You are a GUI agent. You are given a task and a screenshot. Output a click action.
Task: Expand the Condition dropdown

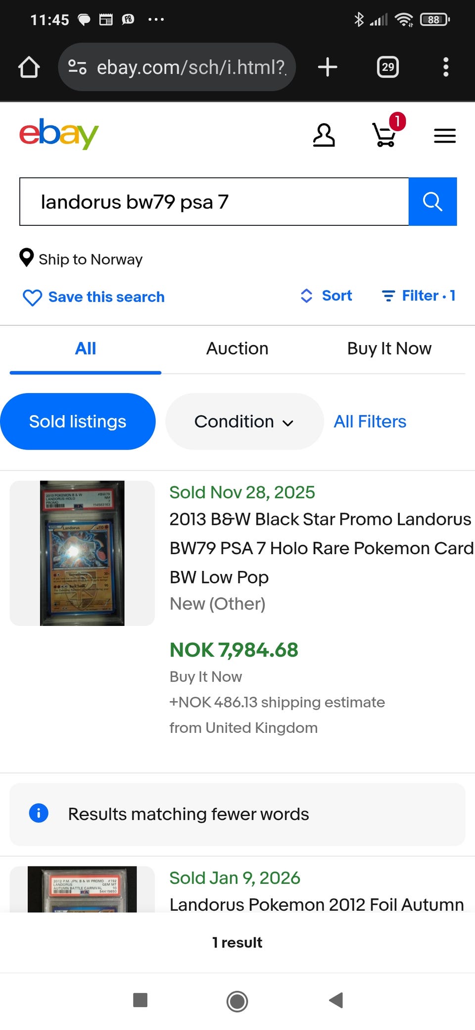coord(244,421)
